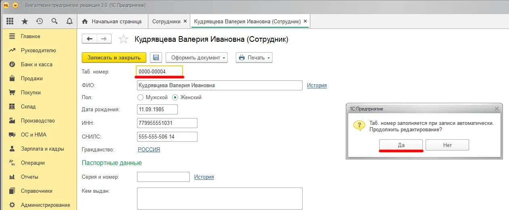Click the Дата рождения field
Screen dimensions: 509x210
tap(157, 109)
